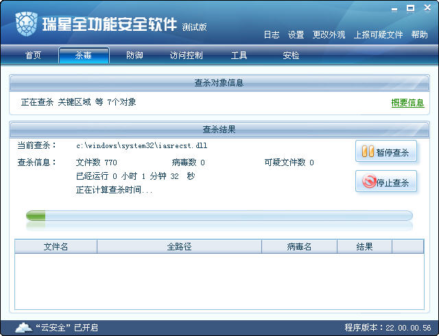This screenshot has width=439, height=336.
Task: Click the 测试版 label in title
Action: [194, 27]
